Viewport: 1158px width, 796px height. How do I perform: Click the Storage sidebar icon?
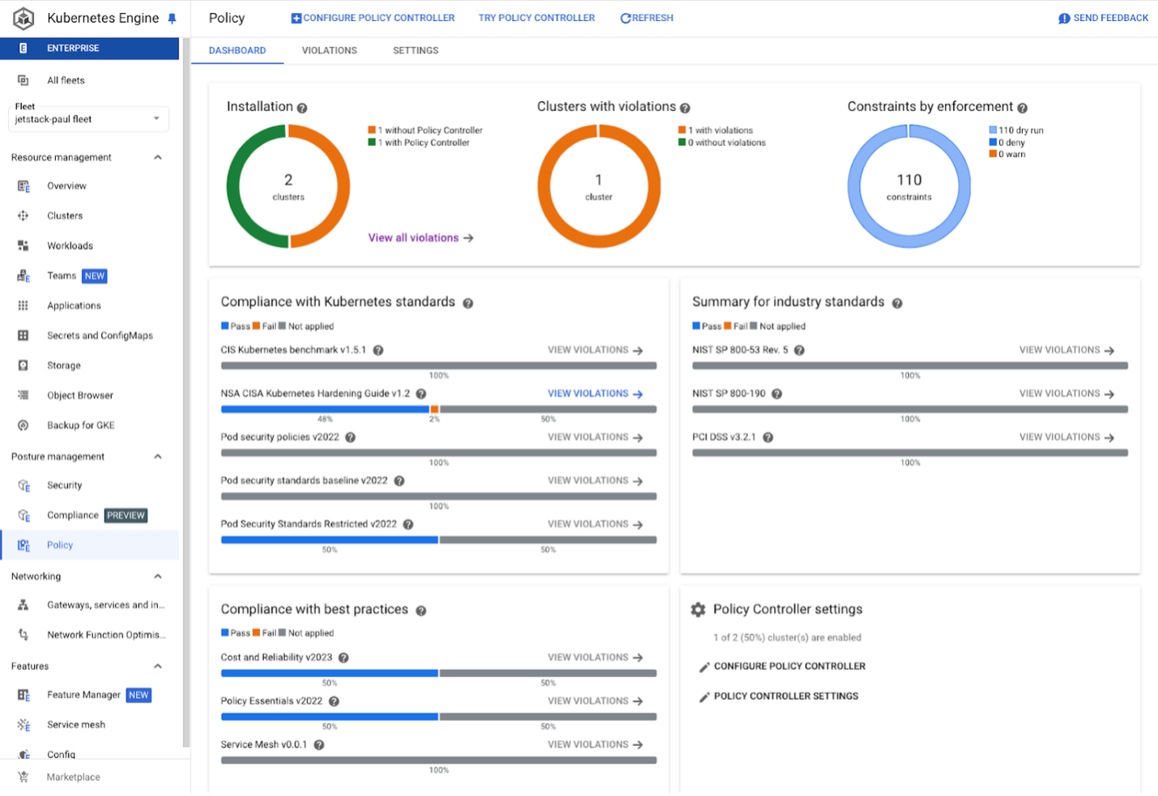(x=23, y=366)
